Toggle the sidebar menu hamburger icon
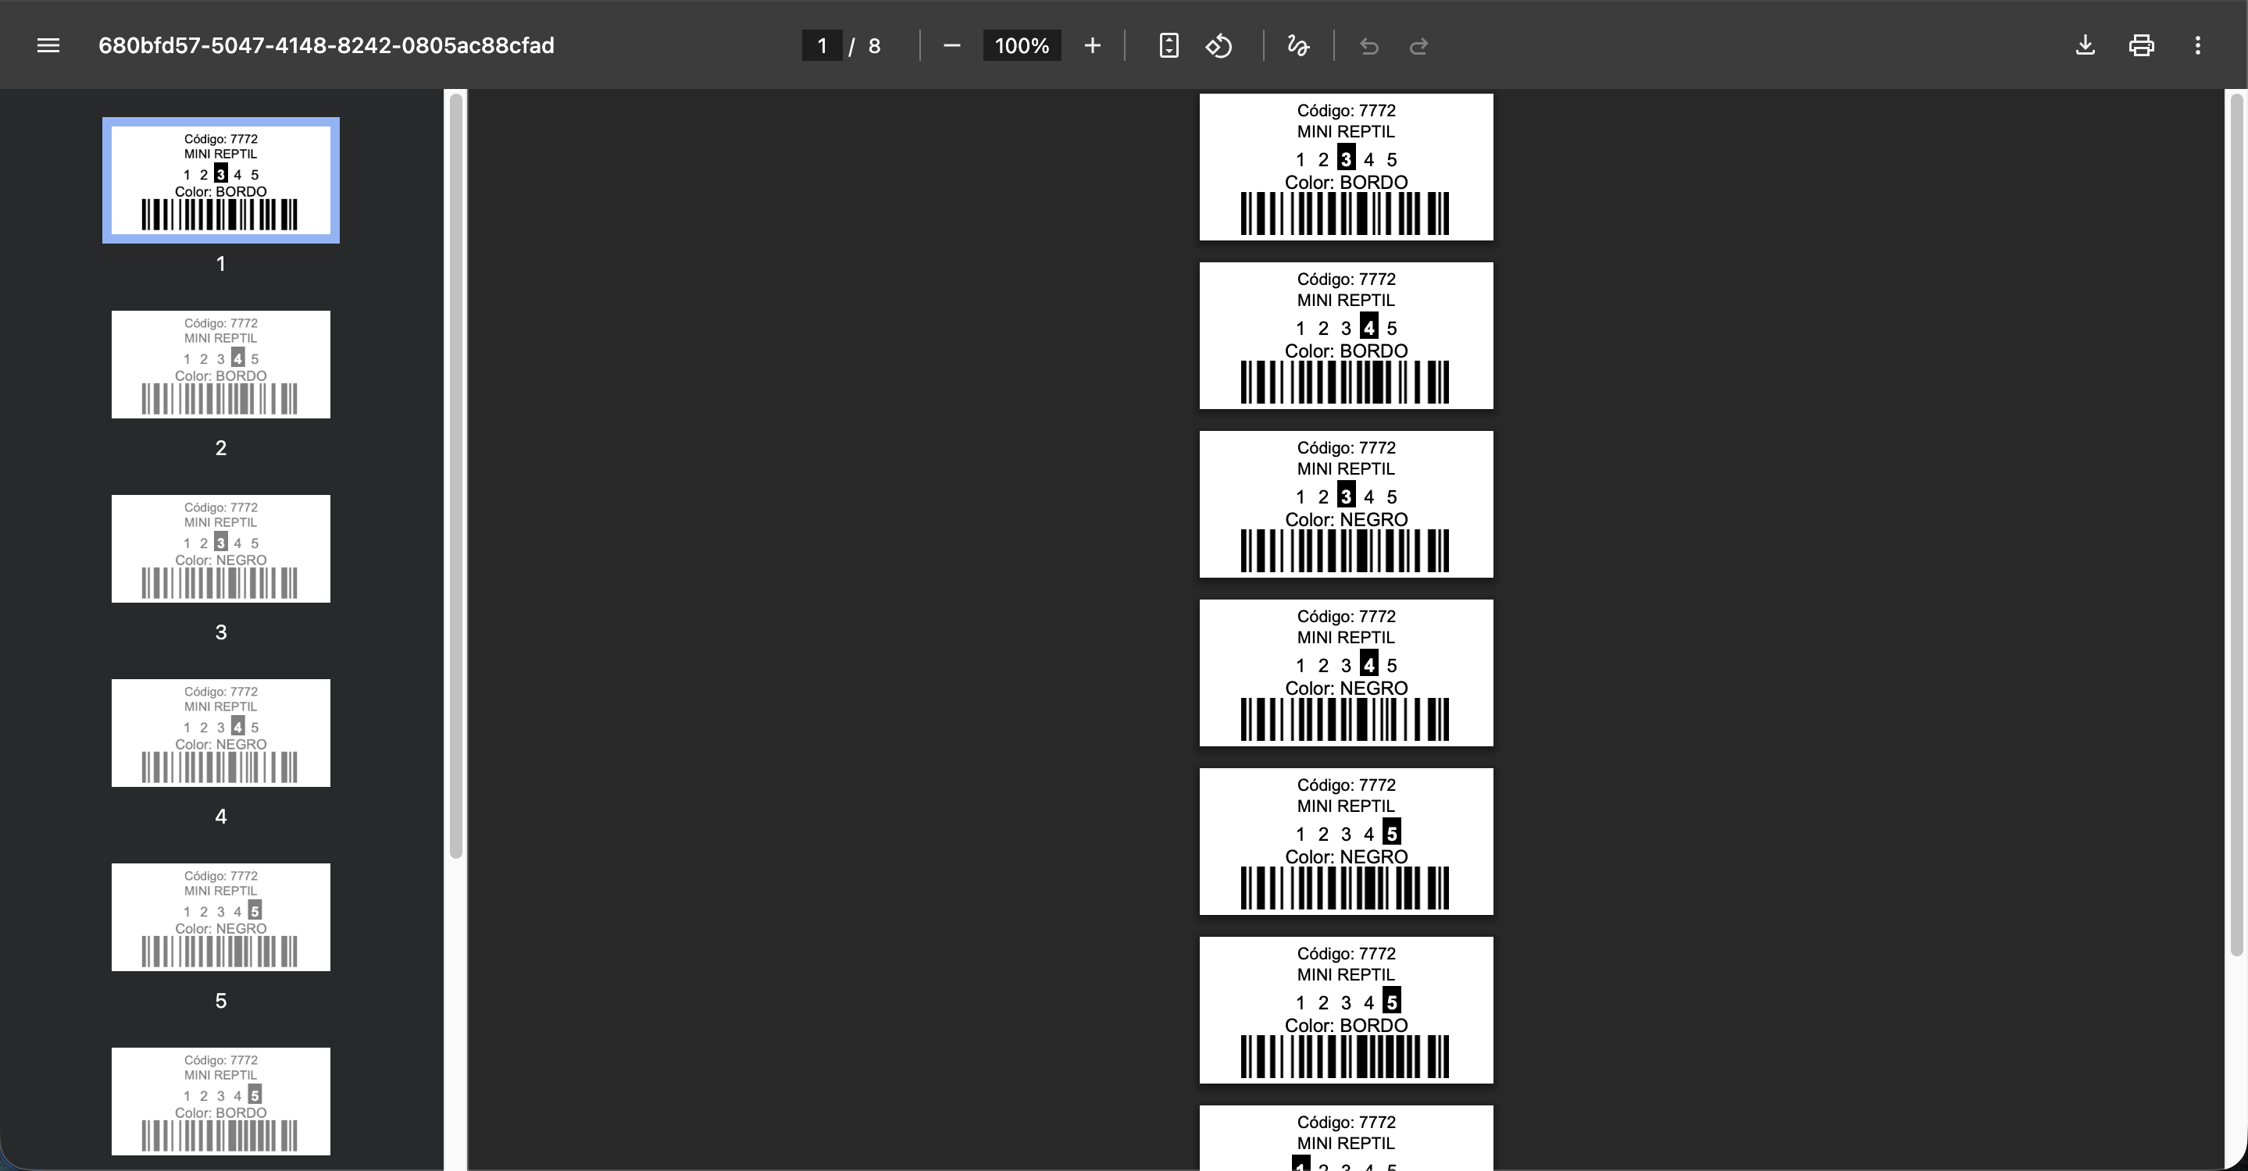 tap(48, 45)
